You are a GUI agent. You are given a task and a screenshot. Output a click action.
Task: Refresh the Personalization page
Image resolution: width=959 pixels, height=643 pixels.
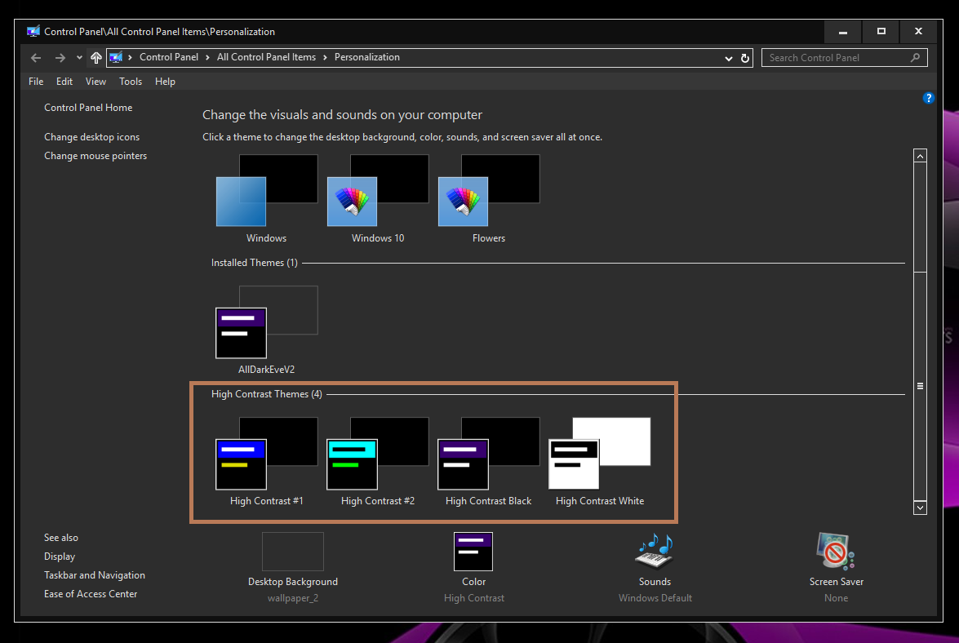coord(745,58)
